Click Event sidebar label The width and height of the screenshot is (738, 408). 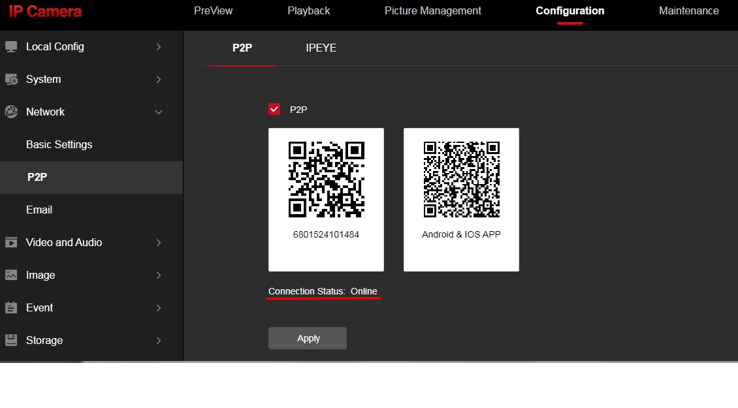tap(40, 307)
